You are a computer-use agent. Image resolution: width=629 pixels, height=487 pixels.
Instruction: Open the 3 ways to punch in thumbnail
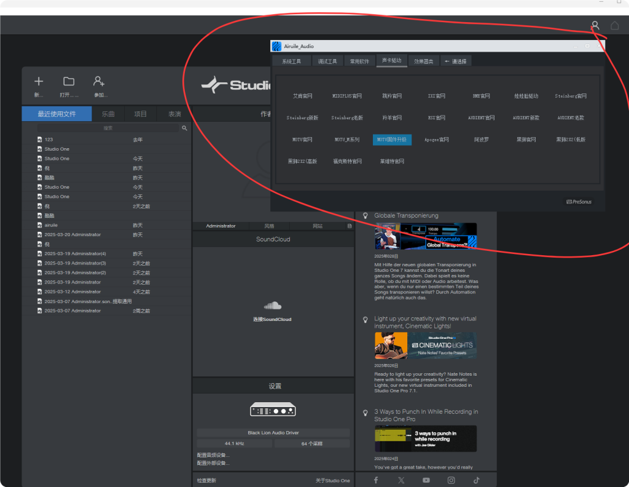[x=426, y=439]
